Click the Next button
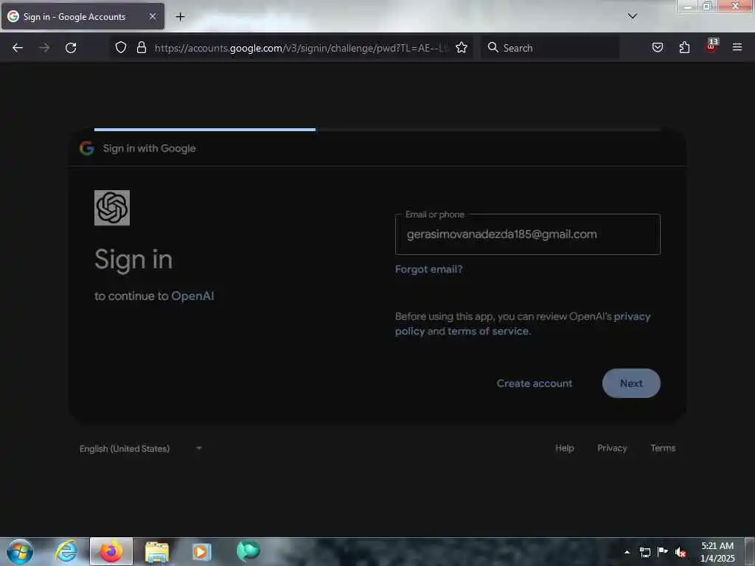The image size is (755, 566). tap(631, 383)
